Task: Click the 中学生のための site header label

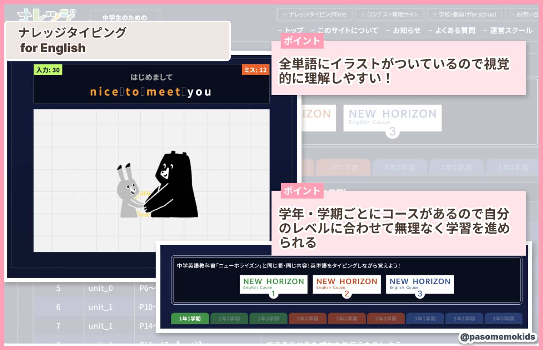Action: click(x=125, y=17)
